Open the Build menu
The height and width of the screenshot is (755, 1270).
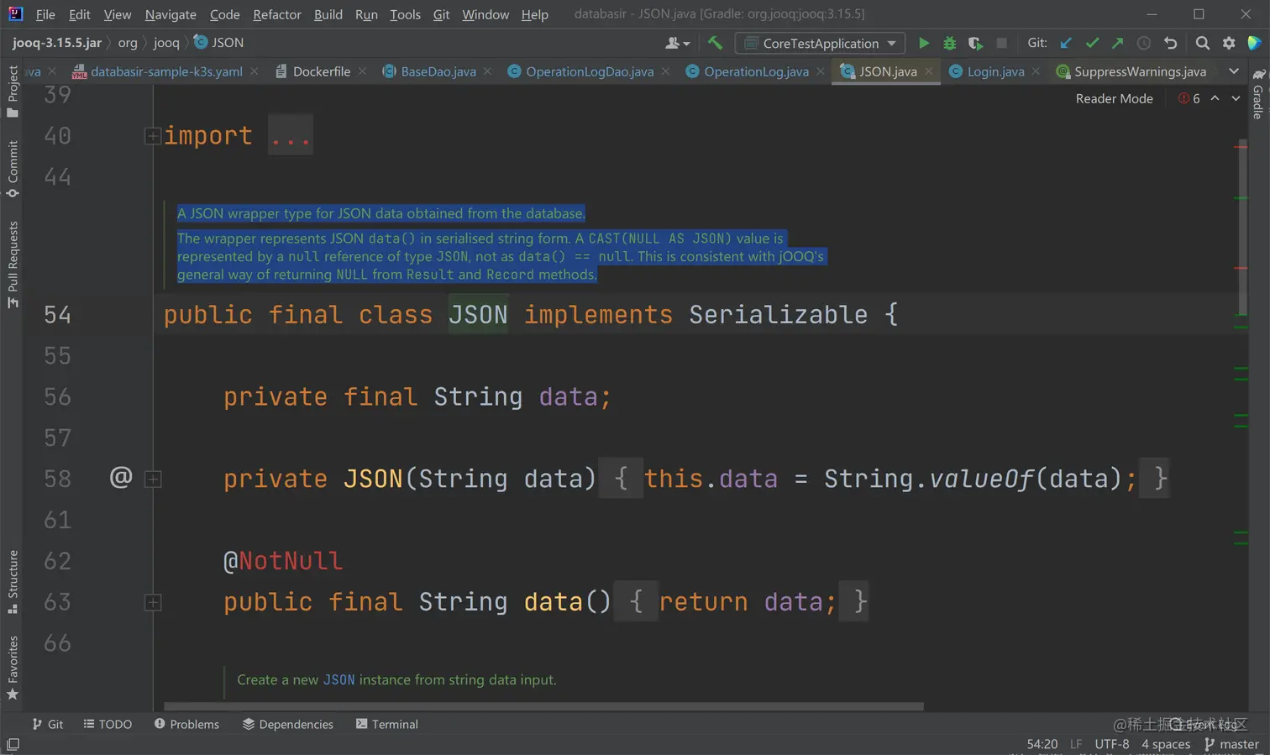tap(328, 14)
